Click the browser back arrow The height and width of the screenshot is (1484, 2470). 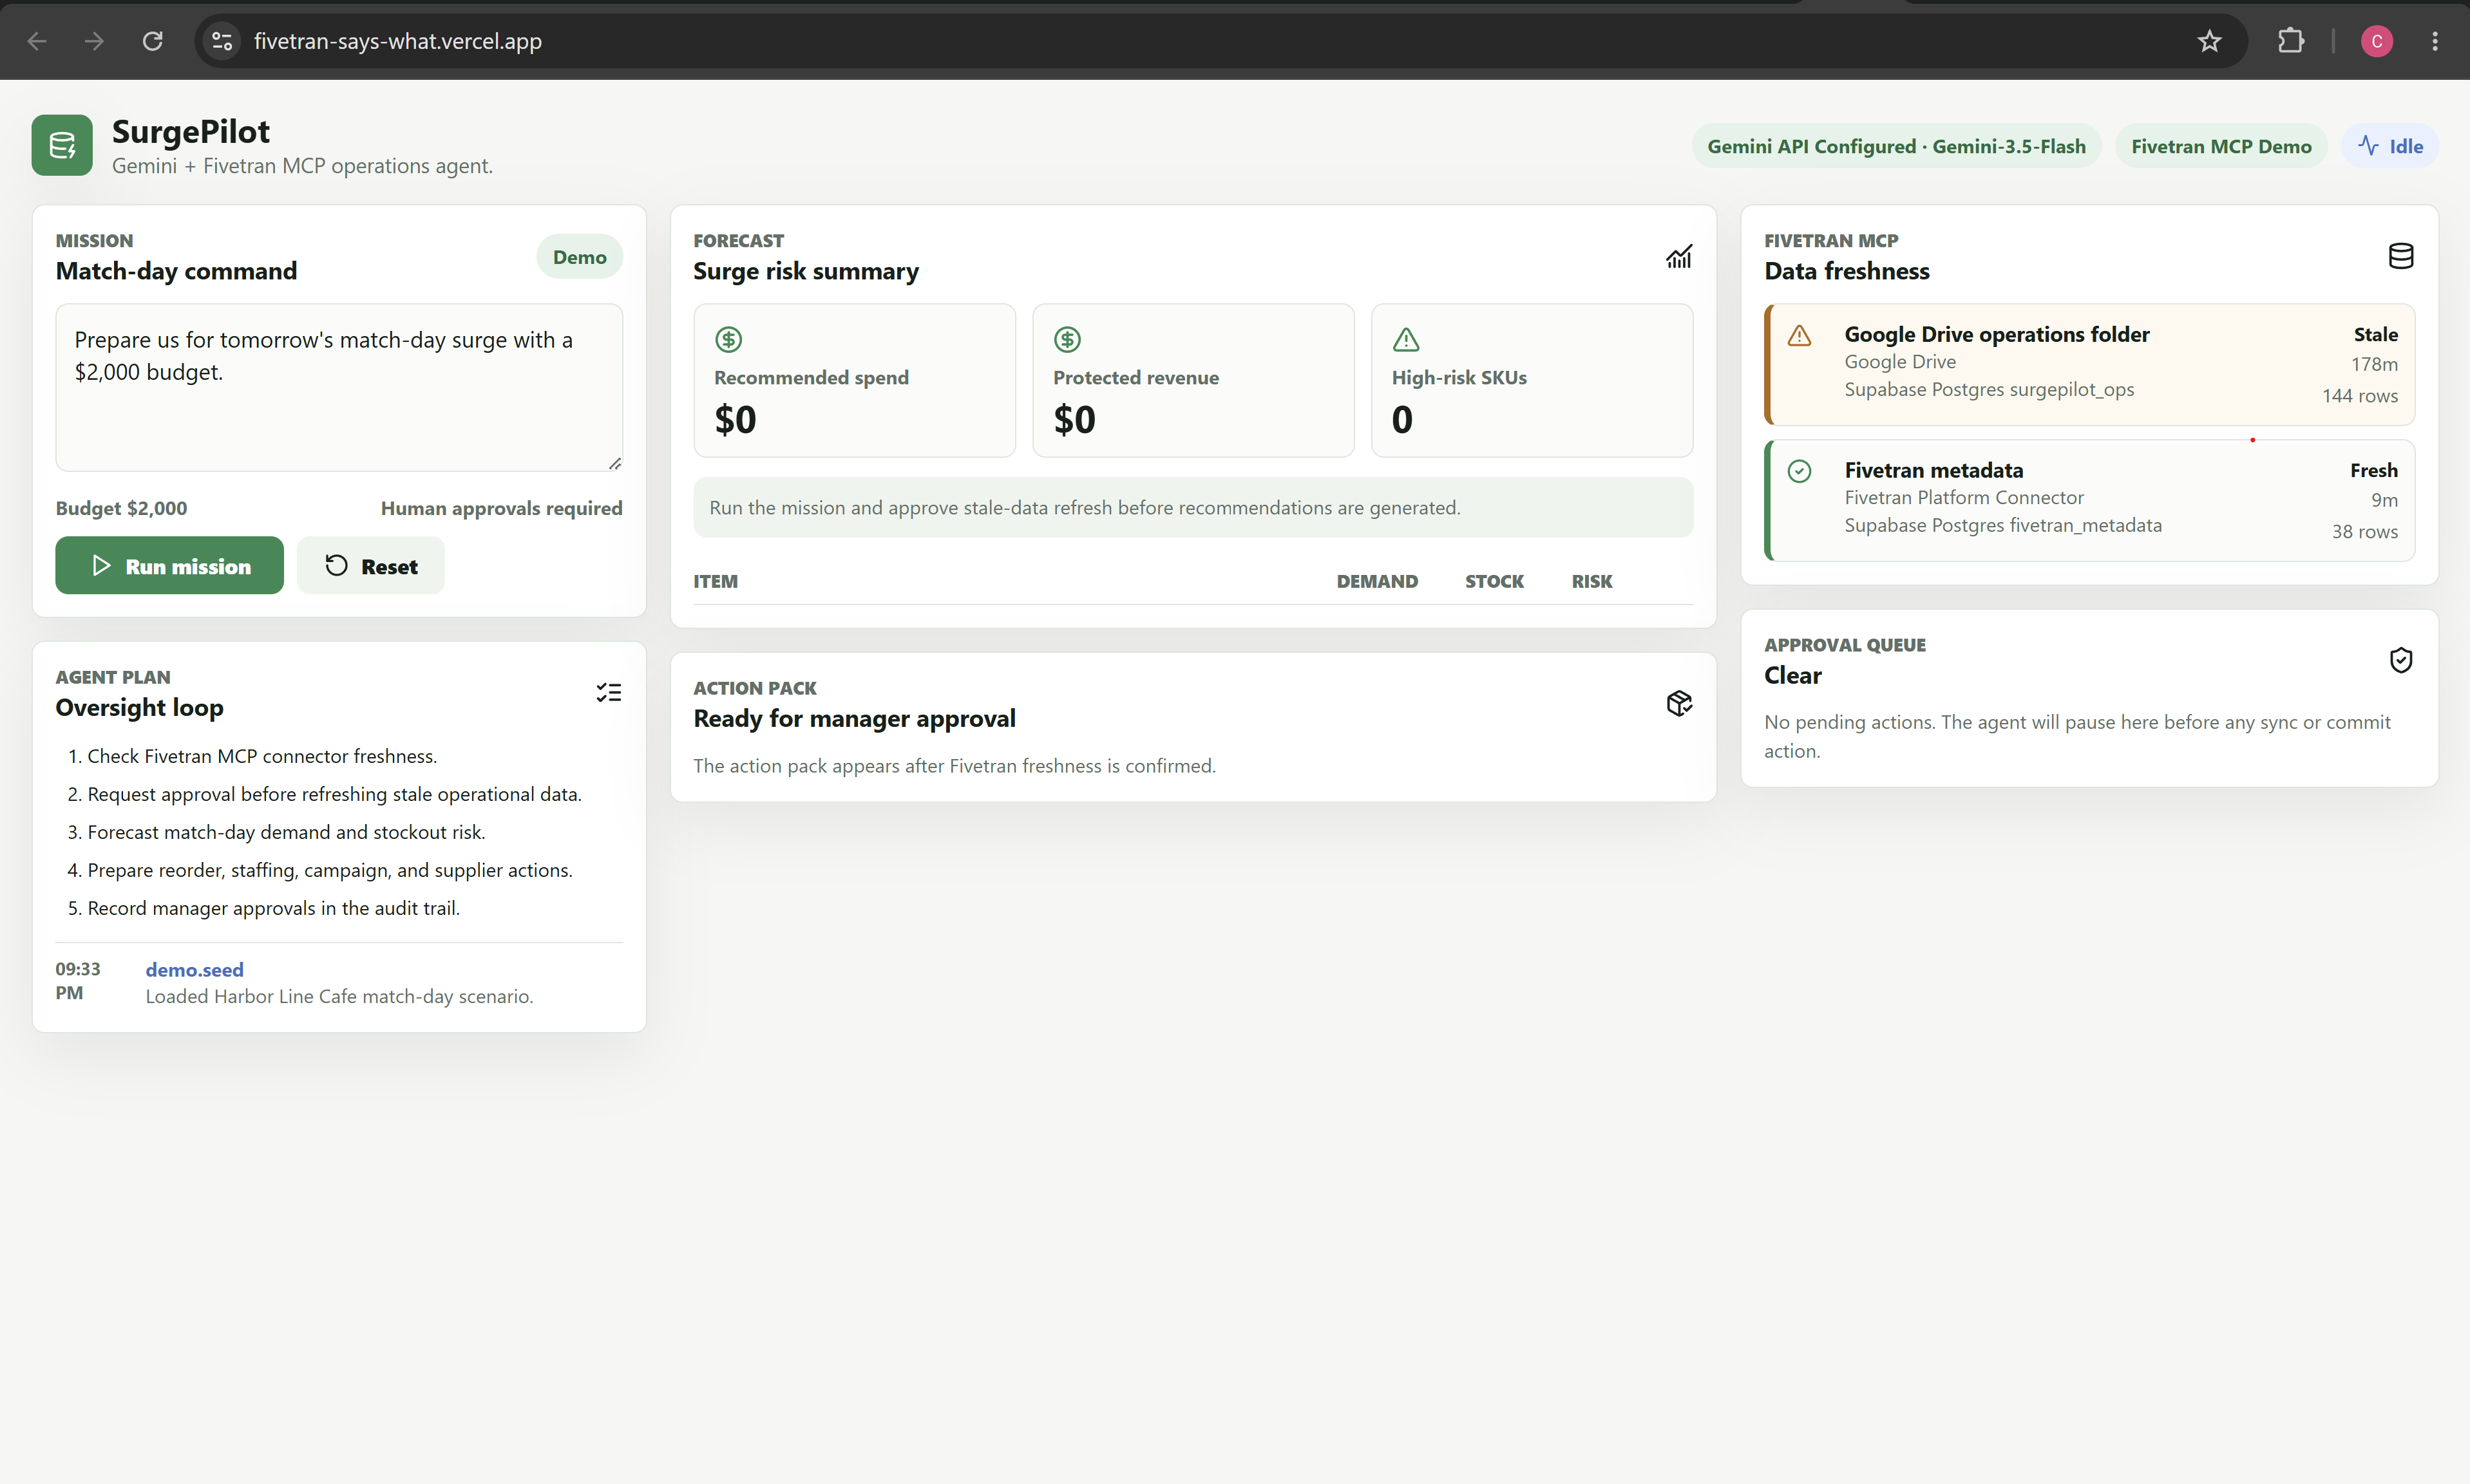(x=37, y=41)
